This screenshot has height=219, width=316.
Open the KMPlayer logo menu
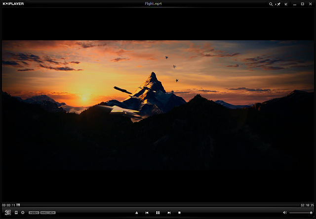[x=13, y=3]
